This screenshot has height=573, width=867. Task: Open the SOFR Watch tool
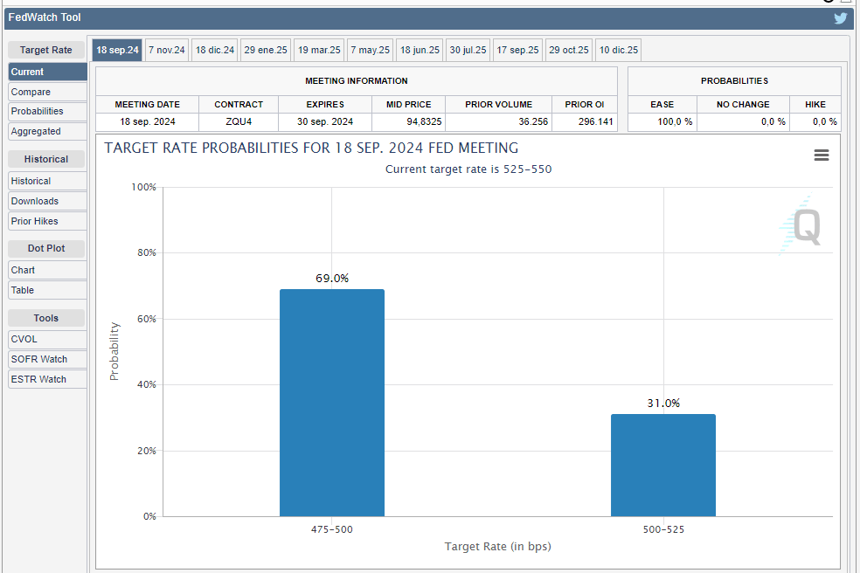pos(46,359)
